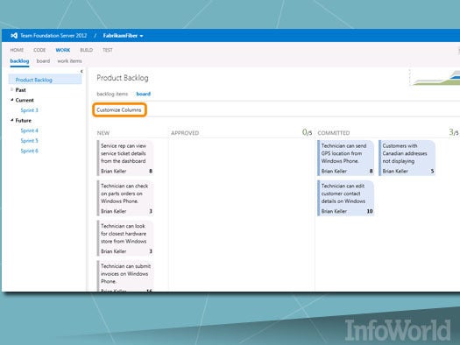
Task: Switch to the TEST hub
Action: coord(108,50)
